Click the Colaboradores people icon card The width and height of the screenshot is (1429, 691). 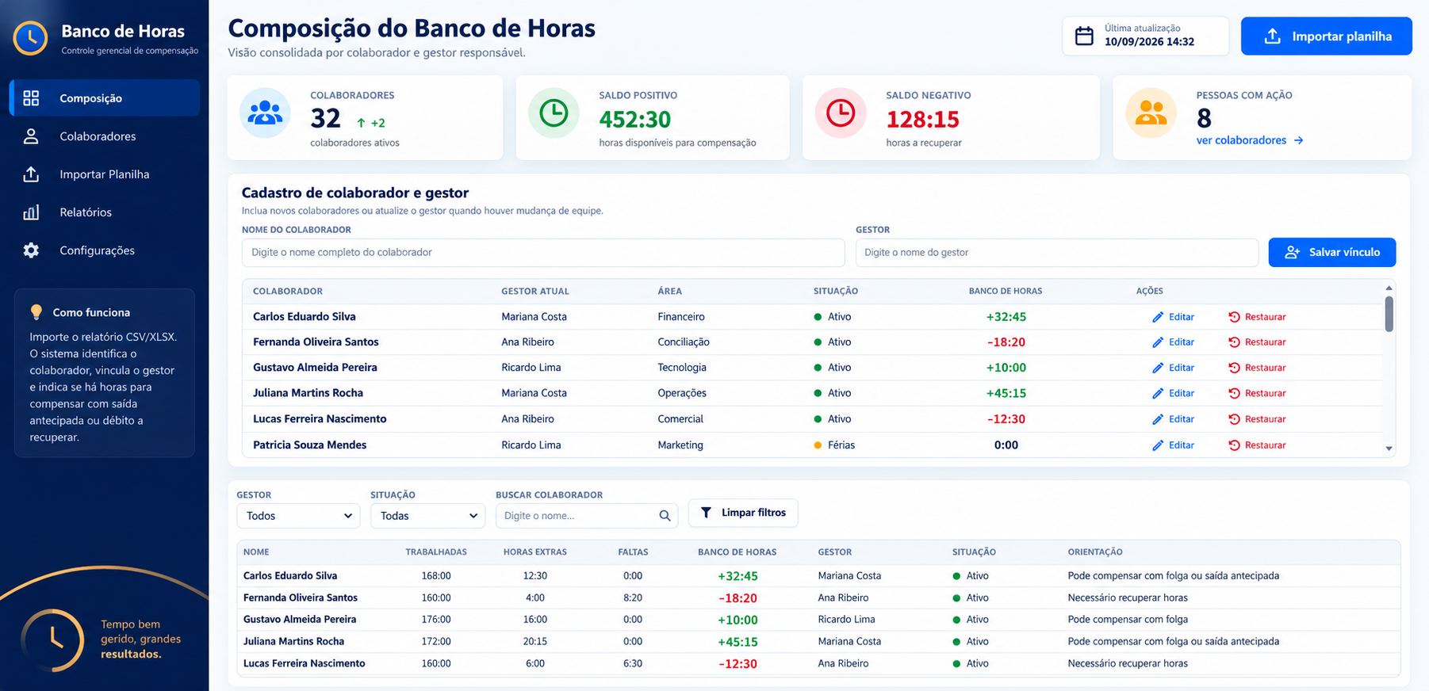pos(265,113)
